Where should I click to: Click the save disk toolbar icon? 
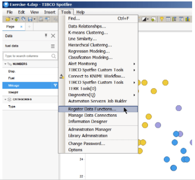click(x=30, y=19)
